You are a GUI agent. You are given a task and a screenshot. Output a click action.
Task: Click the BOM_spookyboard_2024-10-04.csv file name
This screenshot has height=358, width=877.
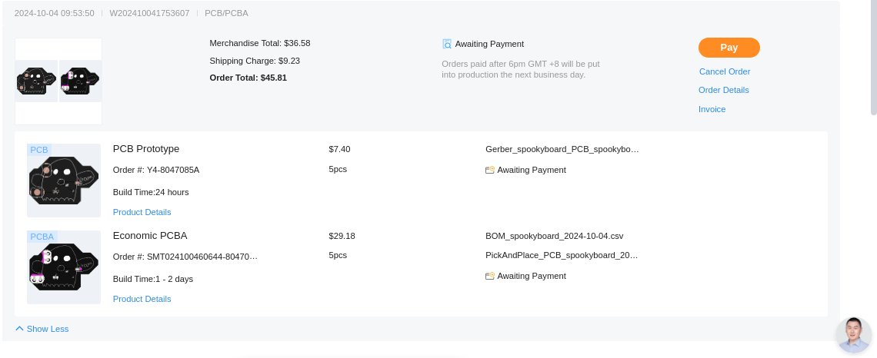click(554, 236)
